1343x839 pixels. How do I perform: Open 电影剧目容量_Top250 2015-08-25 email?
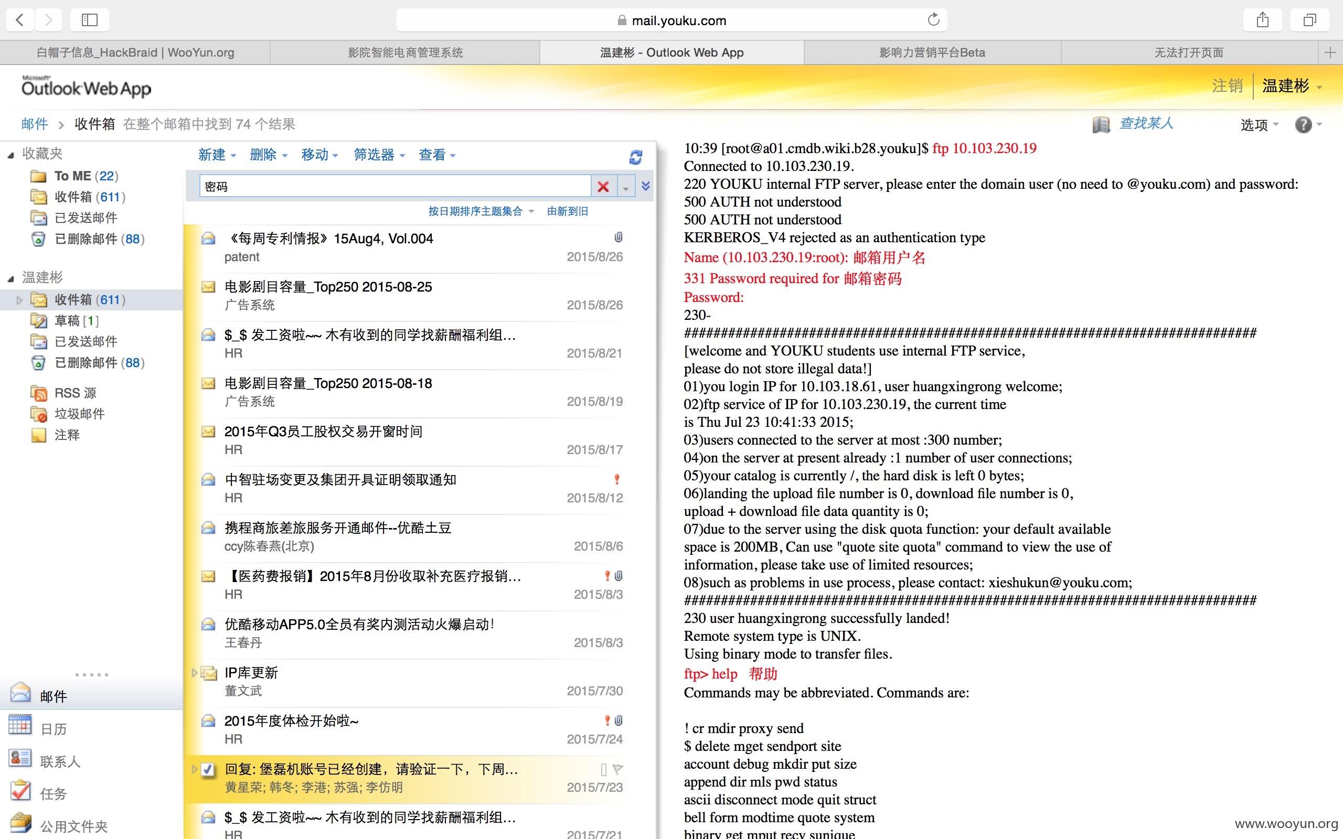coord(412,296)
